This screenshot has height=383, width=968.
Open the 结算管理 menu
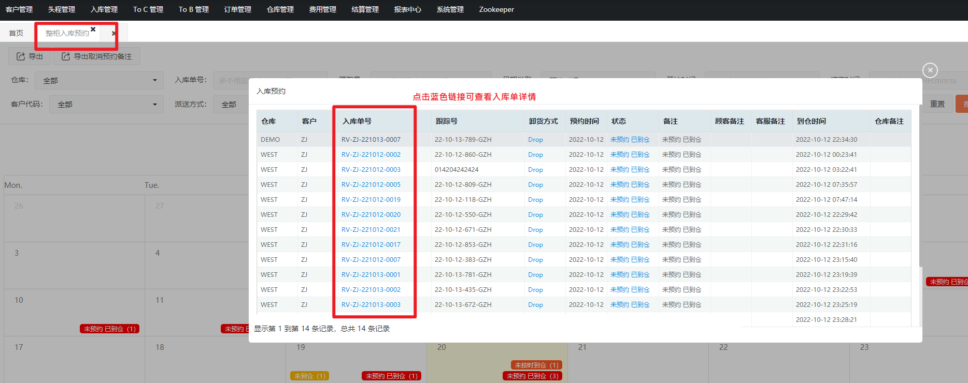pyautogui.click(x=365, y=9)
